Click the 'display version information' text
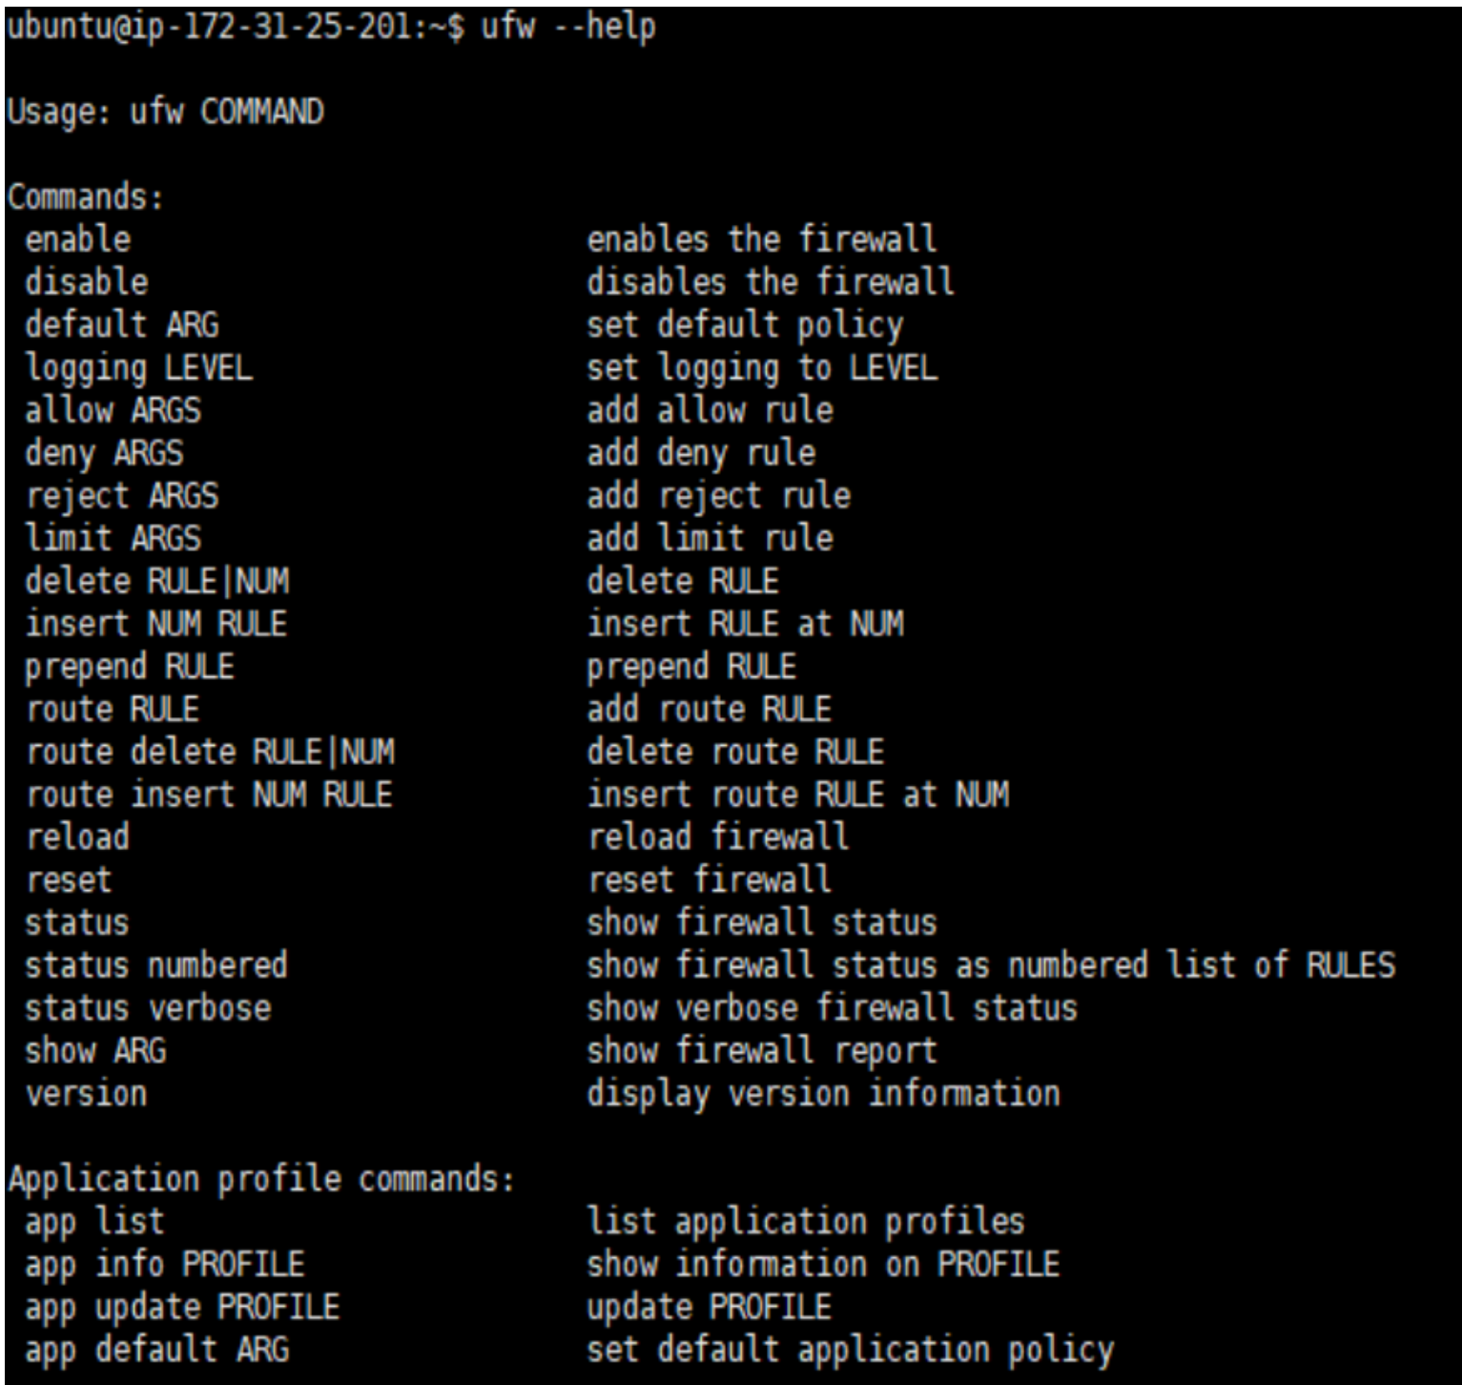Screen dimensions: 1462x1385 [x=824, y=1094]
